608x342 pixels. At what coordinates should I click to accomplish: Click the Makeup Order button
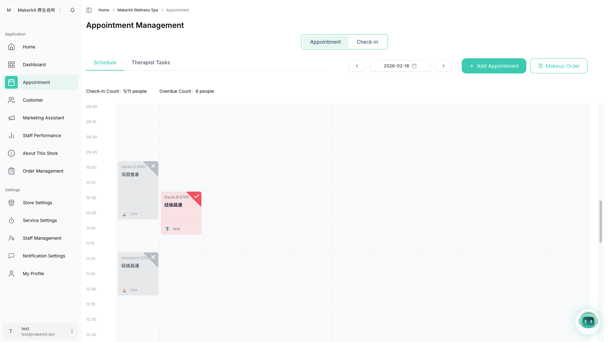559,66
